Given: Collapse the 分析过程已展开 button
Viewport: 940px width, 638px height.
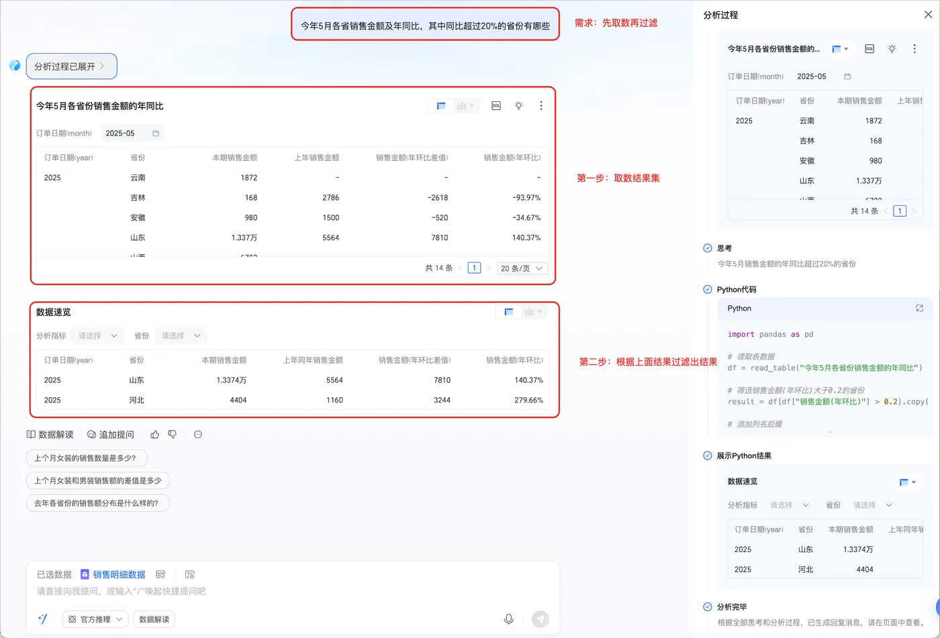Looking at the screenshot, I should [71, 66].
